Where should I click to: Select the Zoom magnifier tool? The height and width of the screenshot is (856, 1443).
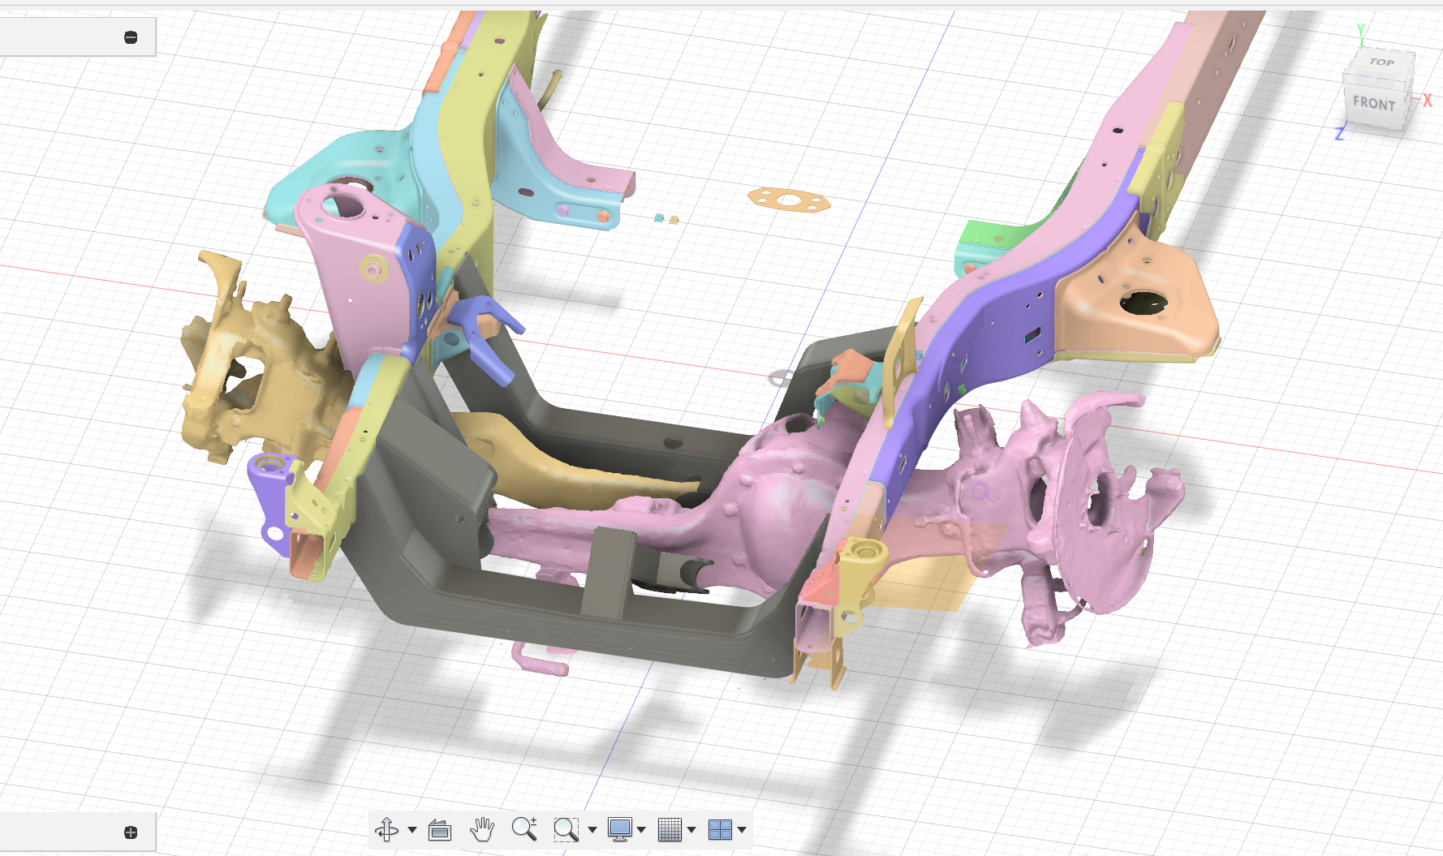(524, 829)
